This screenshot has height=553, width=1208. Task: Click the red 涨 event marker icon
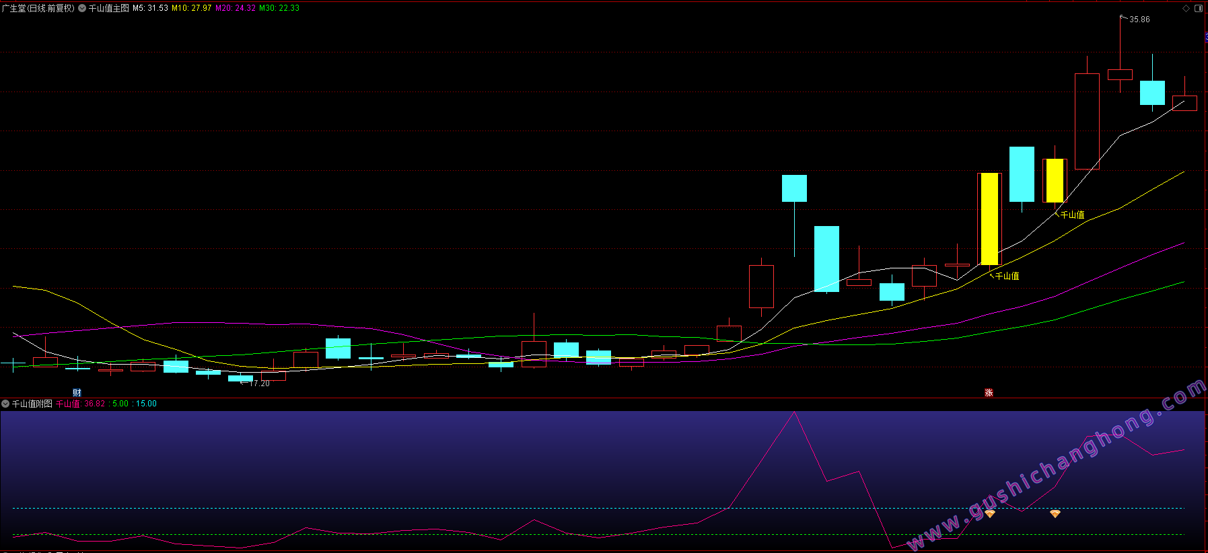tap(989, 393)
